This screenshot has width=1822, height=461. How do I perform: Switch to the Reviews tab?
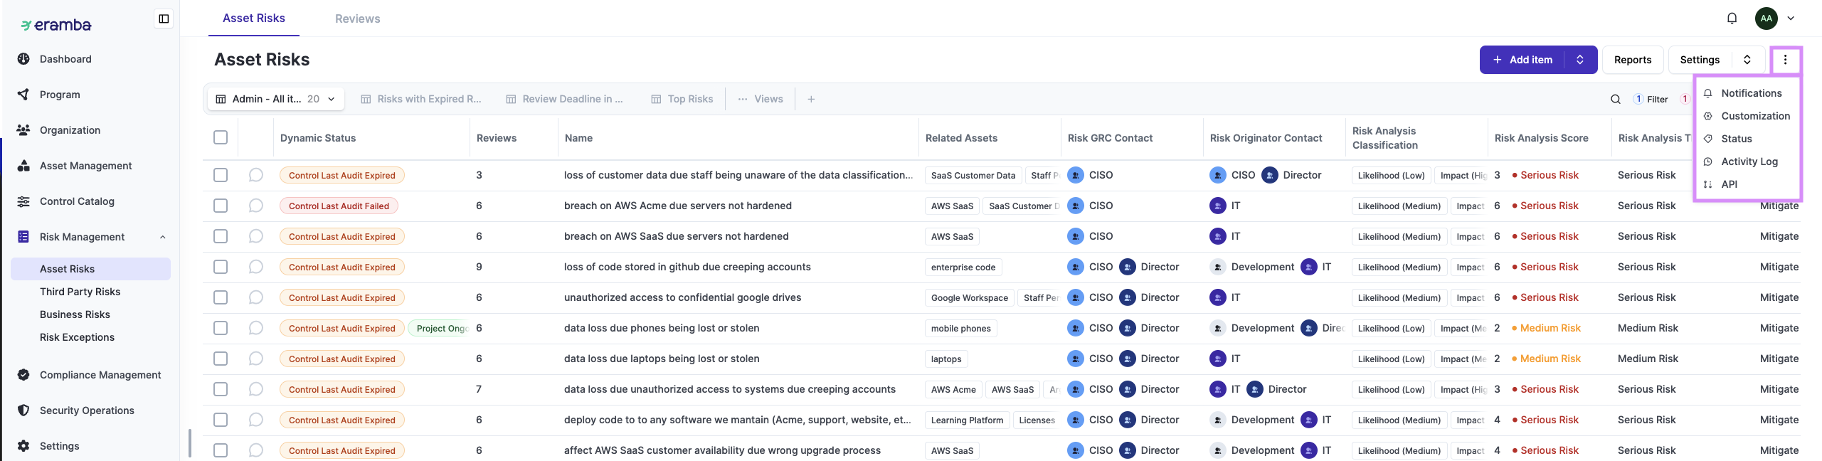[x=357, y=18]
